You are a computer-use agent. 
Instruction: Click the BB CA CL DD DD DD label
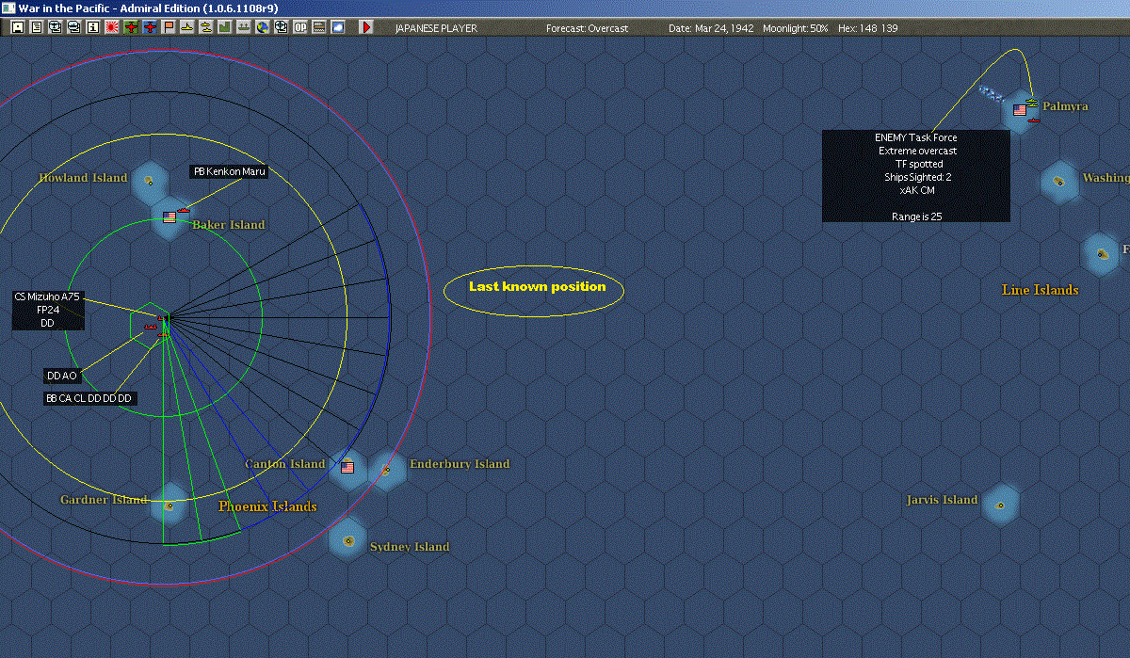click(x=89, y=399)
